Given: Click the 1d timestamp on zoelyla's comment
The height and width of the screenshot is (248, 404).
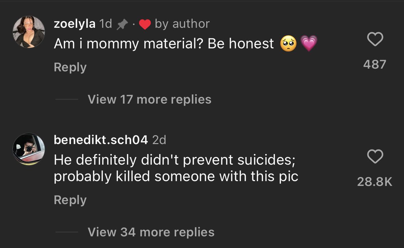Looking at the screenshot, I should (x=105, y=24).
